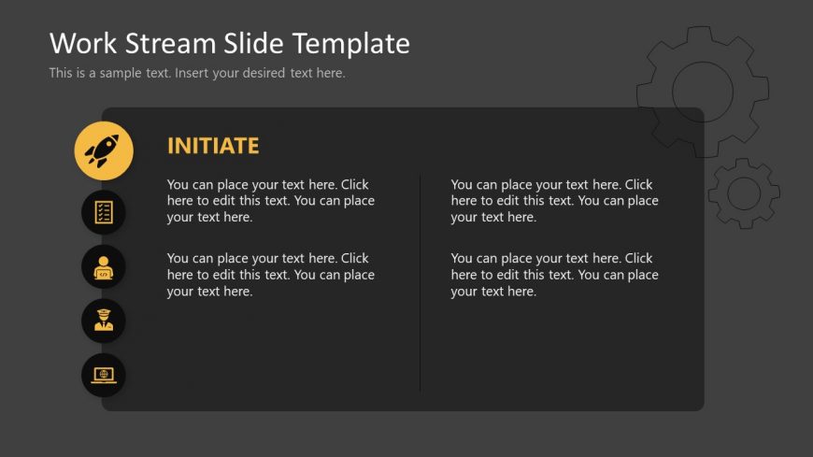The width and height of the screenshot is (813, 457).
Task: Select the top-right placeholder paragraph
Action: [554, 201]
